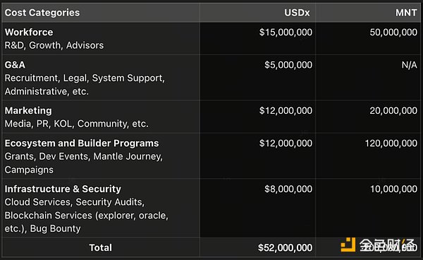The image size is (423, 260).
Task: Click the $8,000,000 Infrastructure amount
Action: tap(288, 189)
